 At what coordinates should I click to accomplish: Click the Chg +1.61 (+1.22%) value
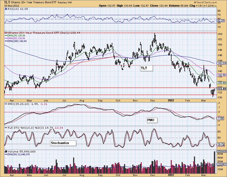click(x=202, y=6)
